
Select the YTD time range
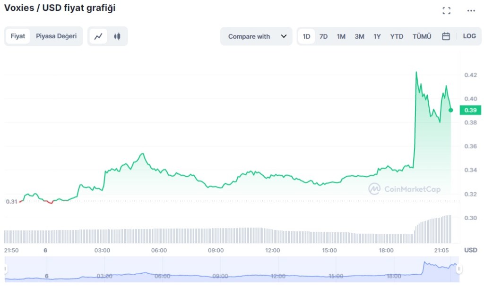tap(397, 36)
